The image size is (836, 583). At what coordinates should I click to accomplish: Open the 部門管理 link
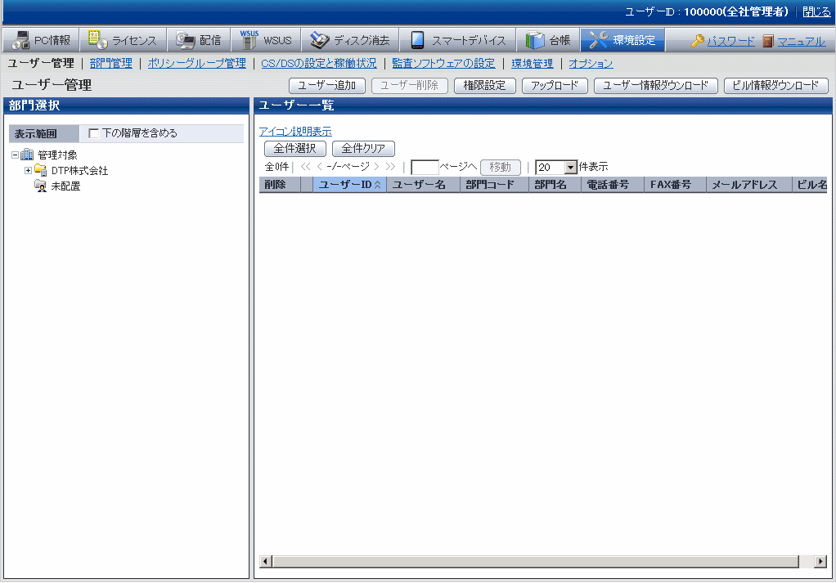111,64
